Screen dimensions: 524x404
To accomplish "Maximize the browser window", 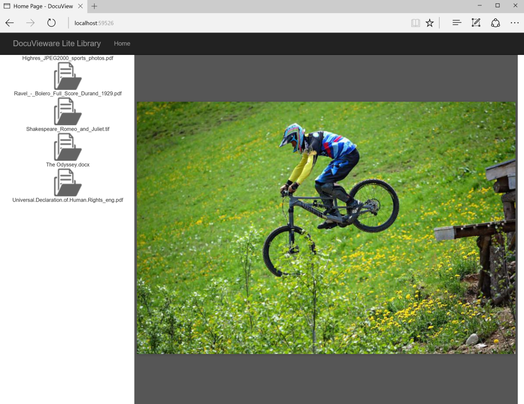I will click(x=498, y=6).
